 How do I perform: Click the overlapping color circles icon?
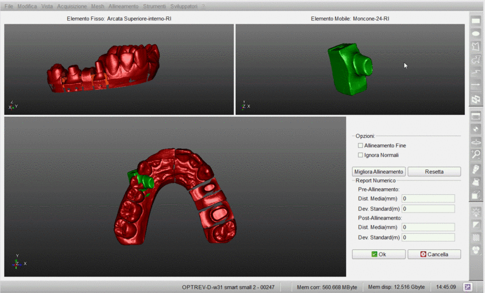[476, 250]
